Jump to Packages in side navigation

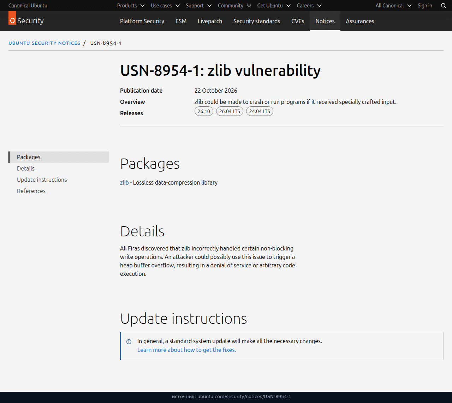pyautogui.click(x=59, y=157)
